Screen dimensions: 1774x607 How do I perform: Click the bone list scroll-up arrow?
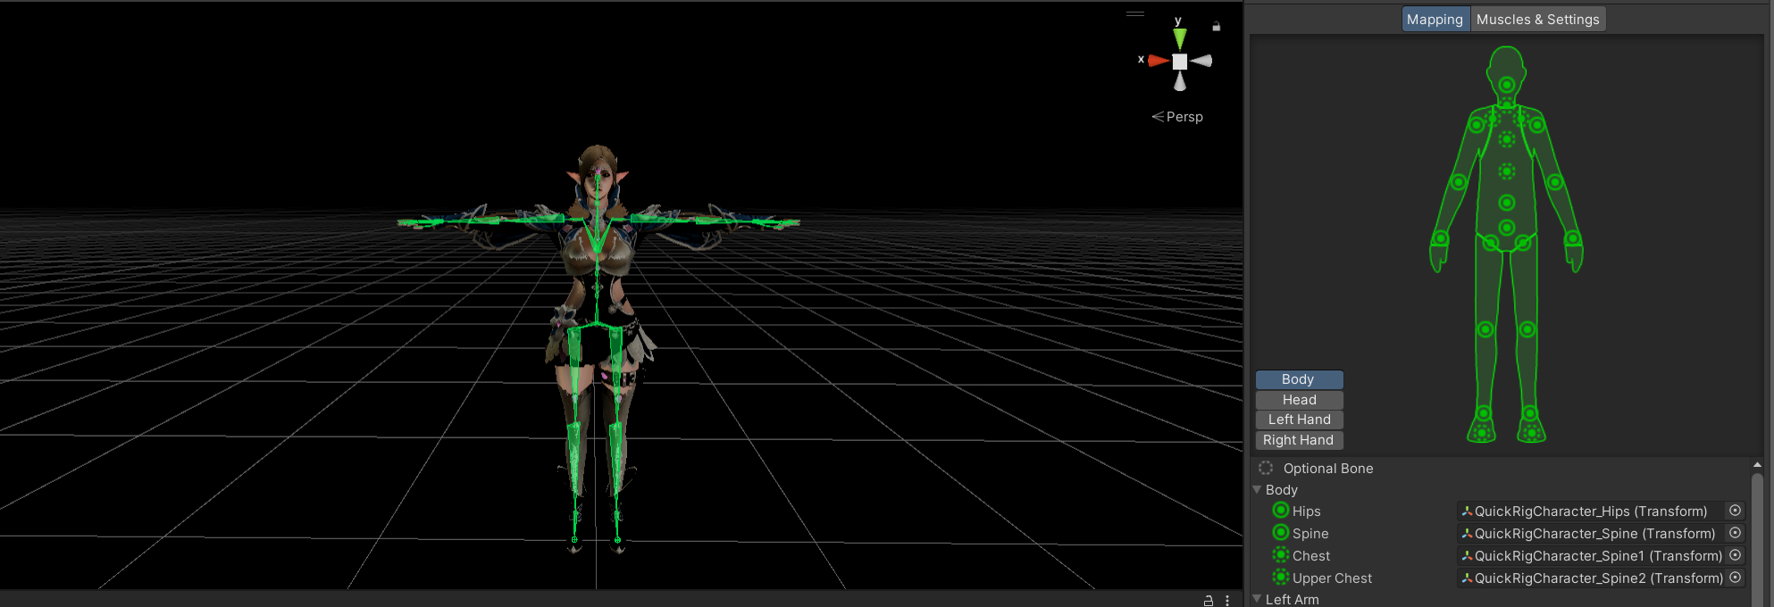1757,465
